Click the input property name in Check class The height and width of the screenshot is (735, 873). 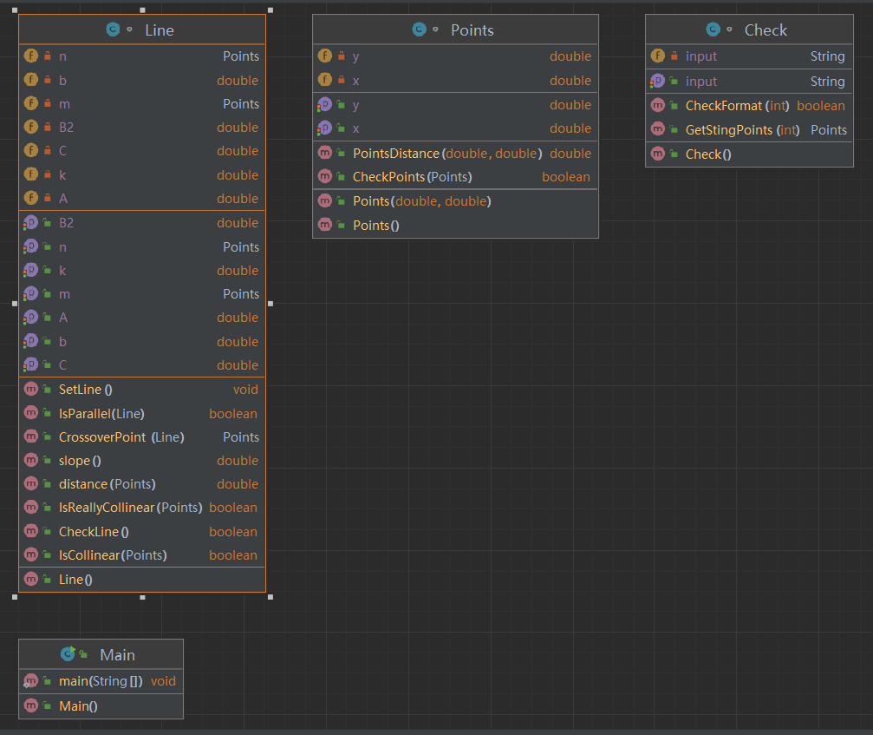click(x=701, y=82)
